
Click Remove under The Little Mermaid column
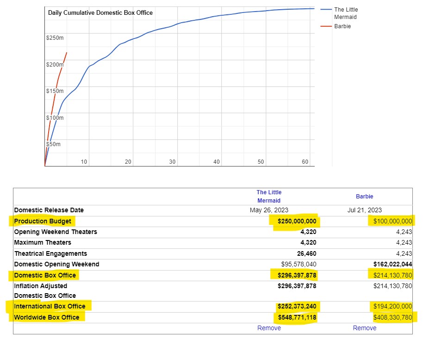pos(269,328)
